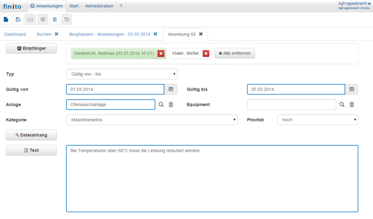
Task: Remove recipient Maier, Stefan
Action: (x=206, y=53)
